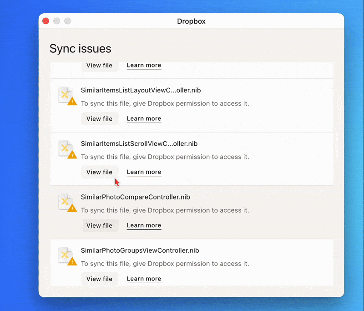
Task: Click the warning file icon for SimilarPhotoCompareController.nib
Action: coord(67,203)
